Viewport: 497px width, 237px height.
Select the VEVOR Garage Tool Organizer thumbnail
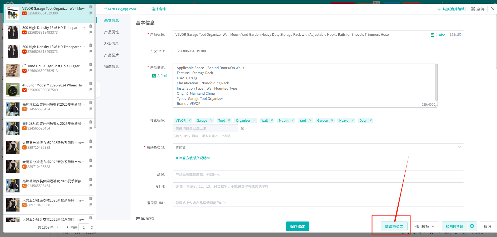tap(13, 13)
